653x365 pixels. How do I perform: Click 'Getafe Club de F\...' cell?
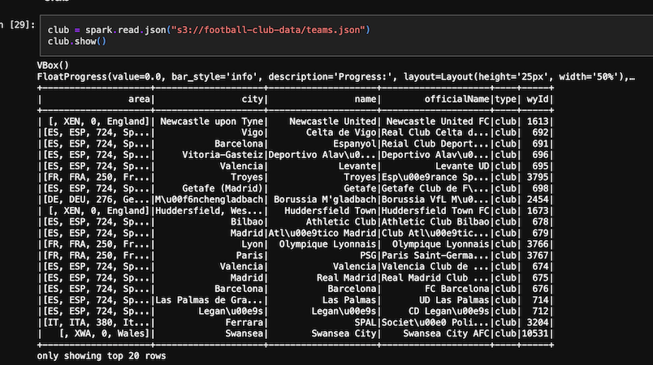(435, 188)
